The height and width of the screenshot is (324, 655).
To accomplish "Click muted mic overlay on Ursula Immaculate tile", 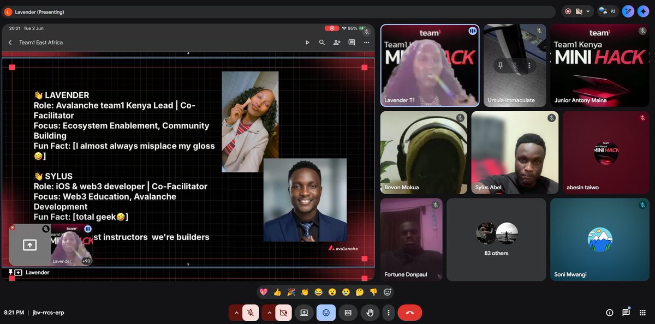I will pyautogui.click(x=515, y=65).
